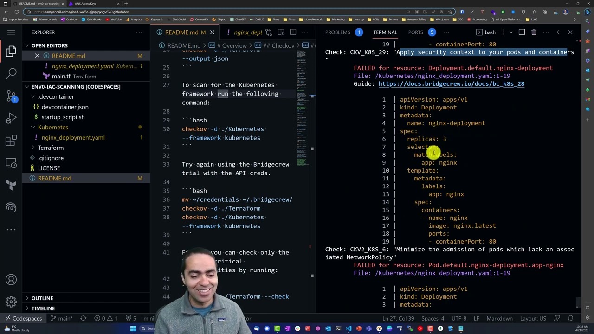The height and width of the screenshot is (334, 594).
Task: Restore the panel size chevron
Action: [x=558, y=32]
